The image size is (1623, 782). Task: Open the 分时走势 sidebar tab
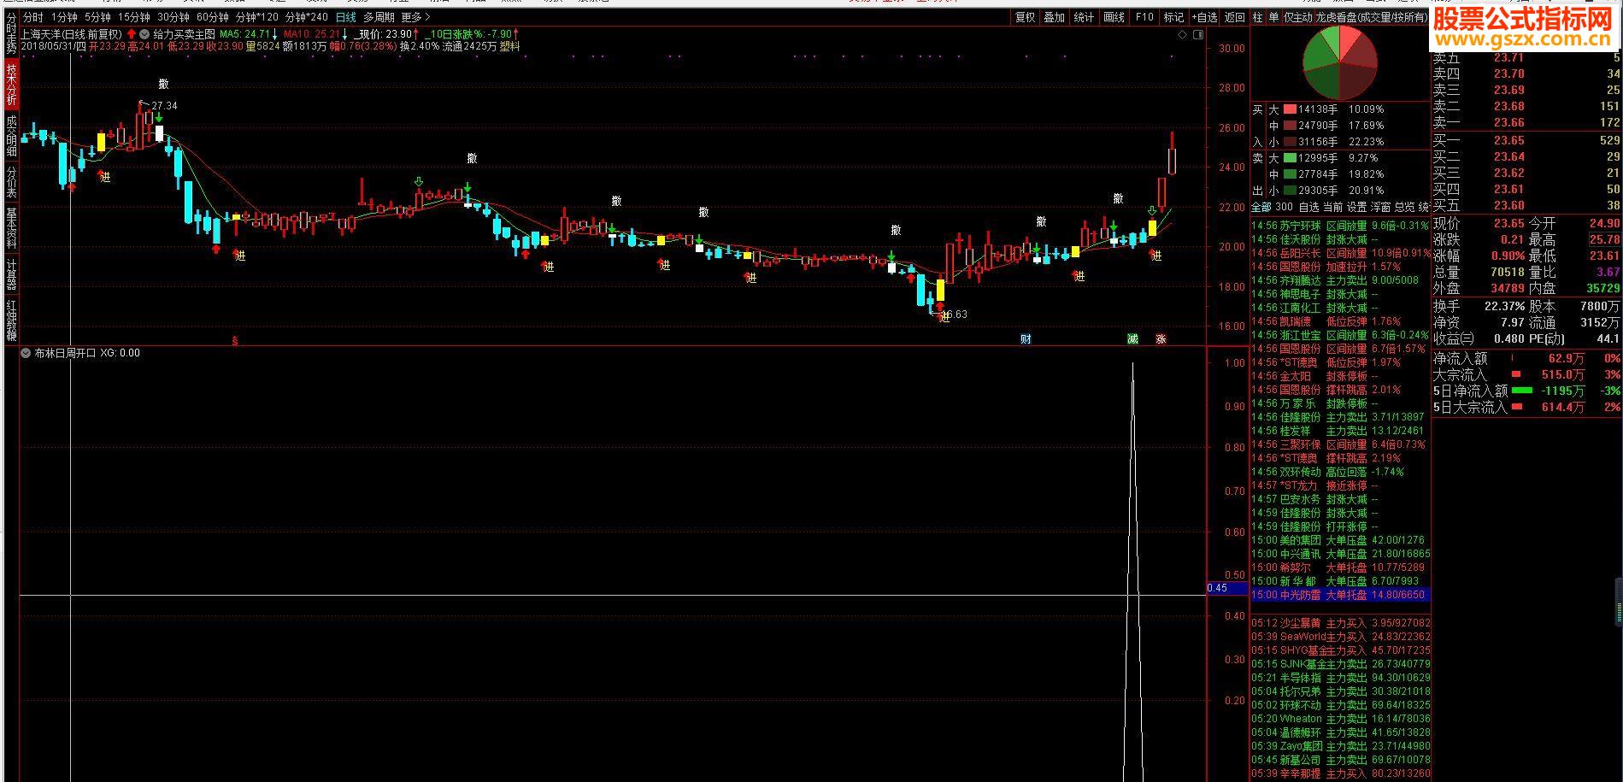pos(11,34)
